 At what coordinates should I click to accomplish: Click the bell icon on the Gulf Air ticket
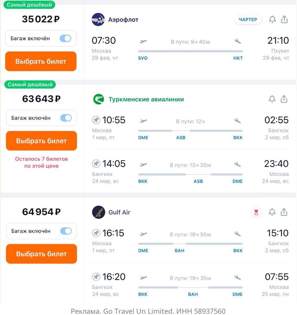(x=272, y=212)
